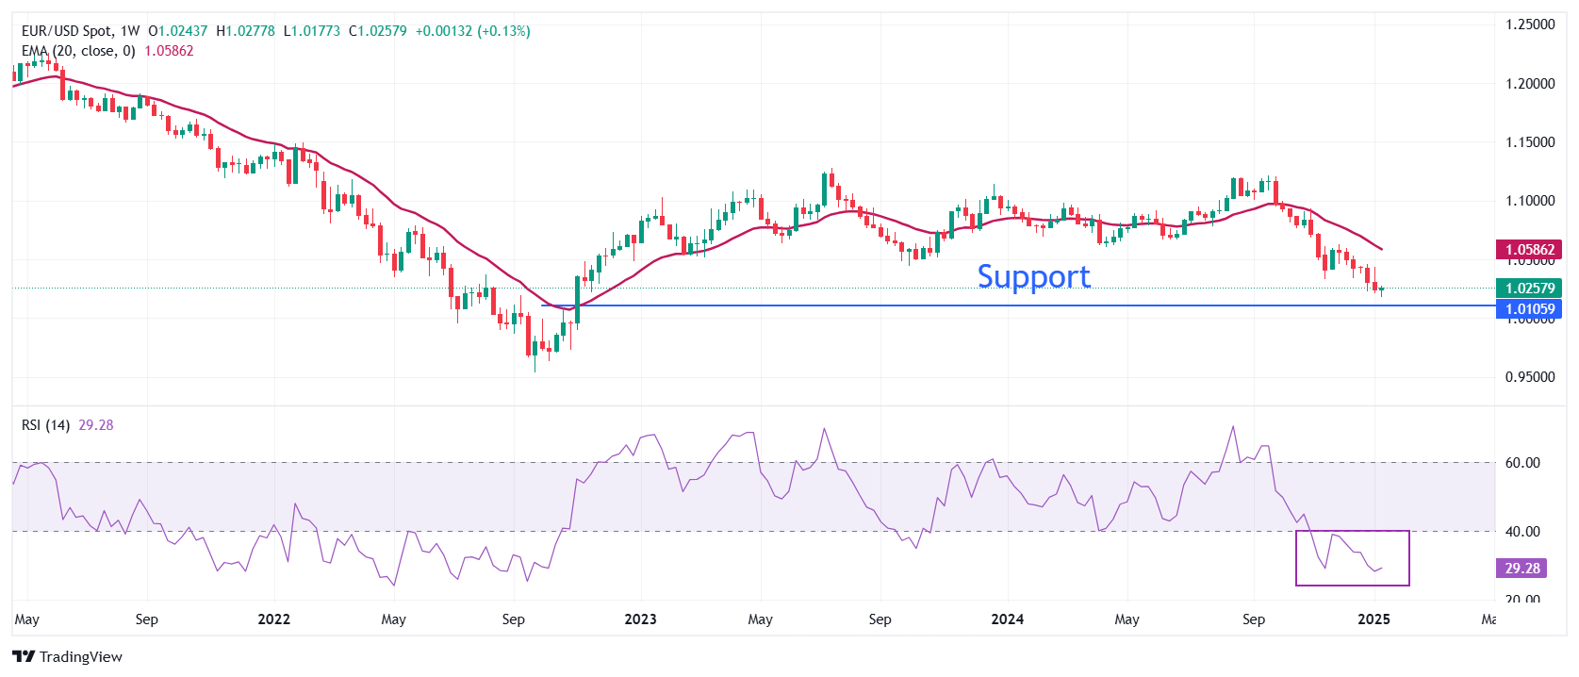Select the blue 1.01059 support price label
This screenshot has height=677, width=1579.
click(1529, 309)
